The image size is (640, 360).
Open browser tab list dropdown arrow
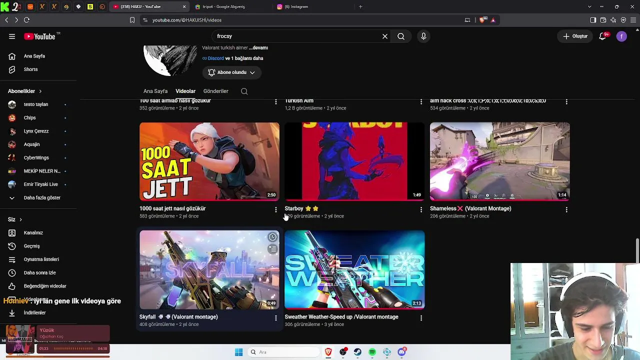point(589,6)
